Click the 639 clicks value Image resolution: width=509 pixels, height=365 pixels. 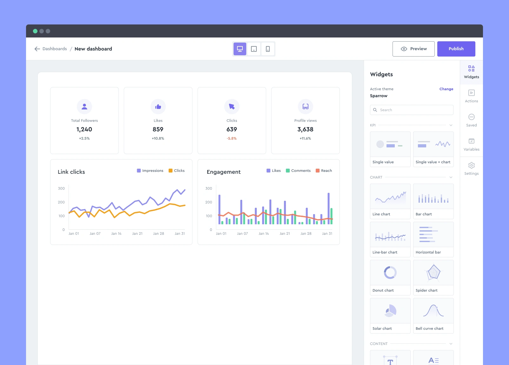tap(232, 129)
